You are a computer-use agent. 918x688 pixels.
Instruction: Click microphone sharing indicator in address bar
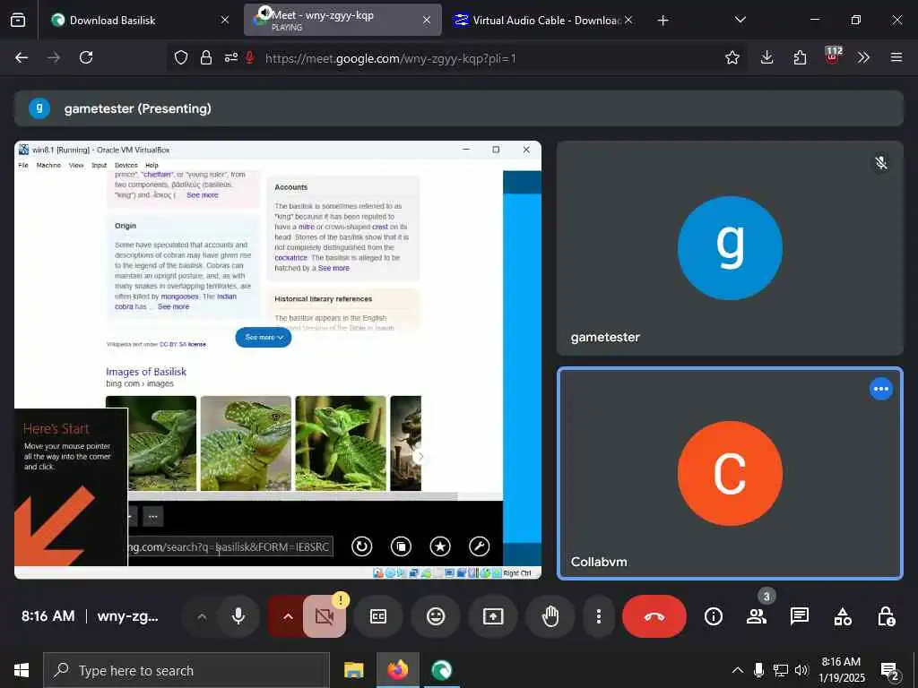point(250,57)
